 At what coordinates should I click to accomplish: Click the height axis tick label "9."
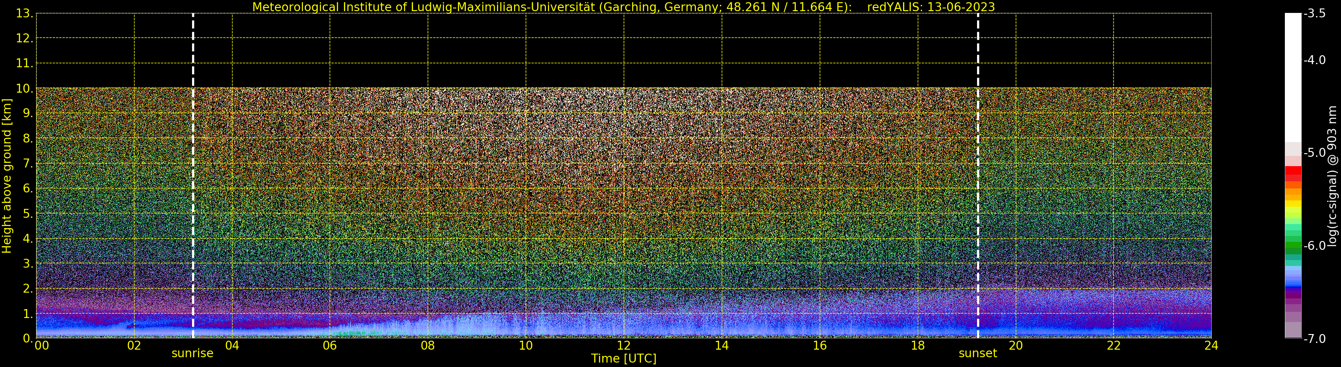[28, 114]
